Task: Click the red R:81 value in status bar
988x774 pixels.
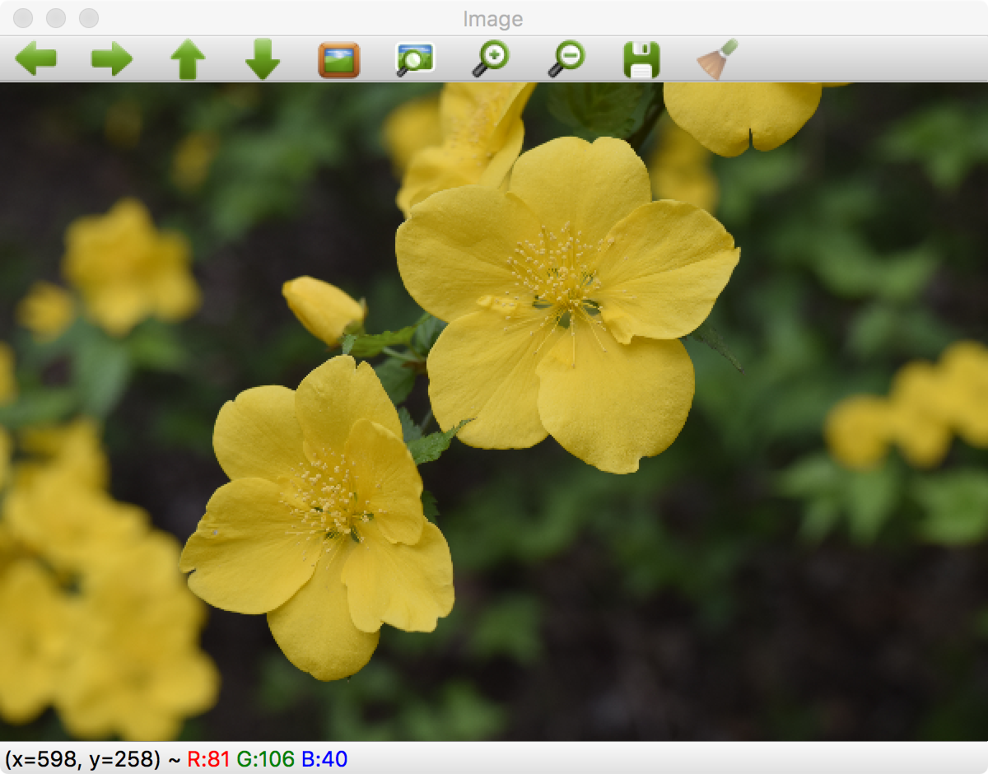Action: pos(209,758)
